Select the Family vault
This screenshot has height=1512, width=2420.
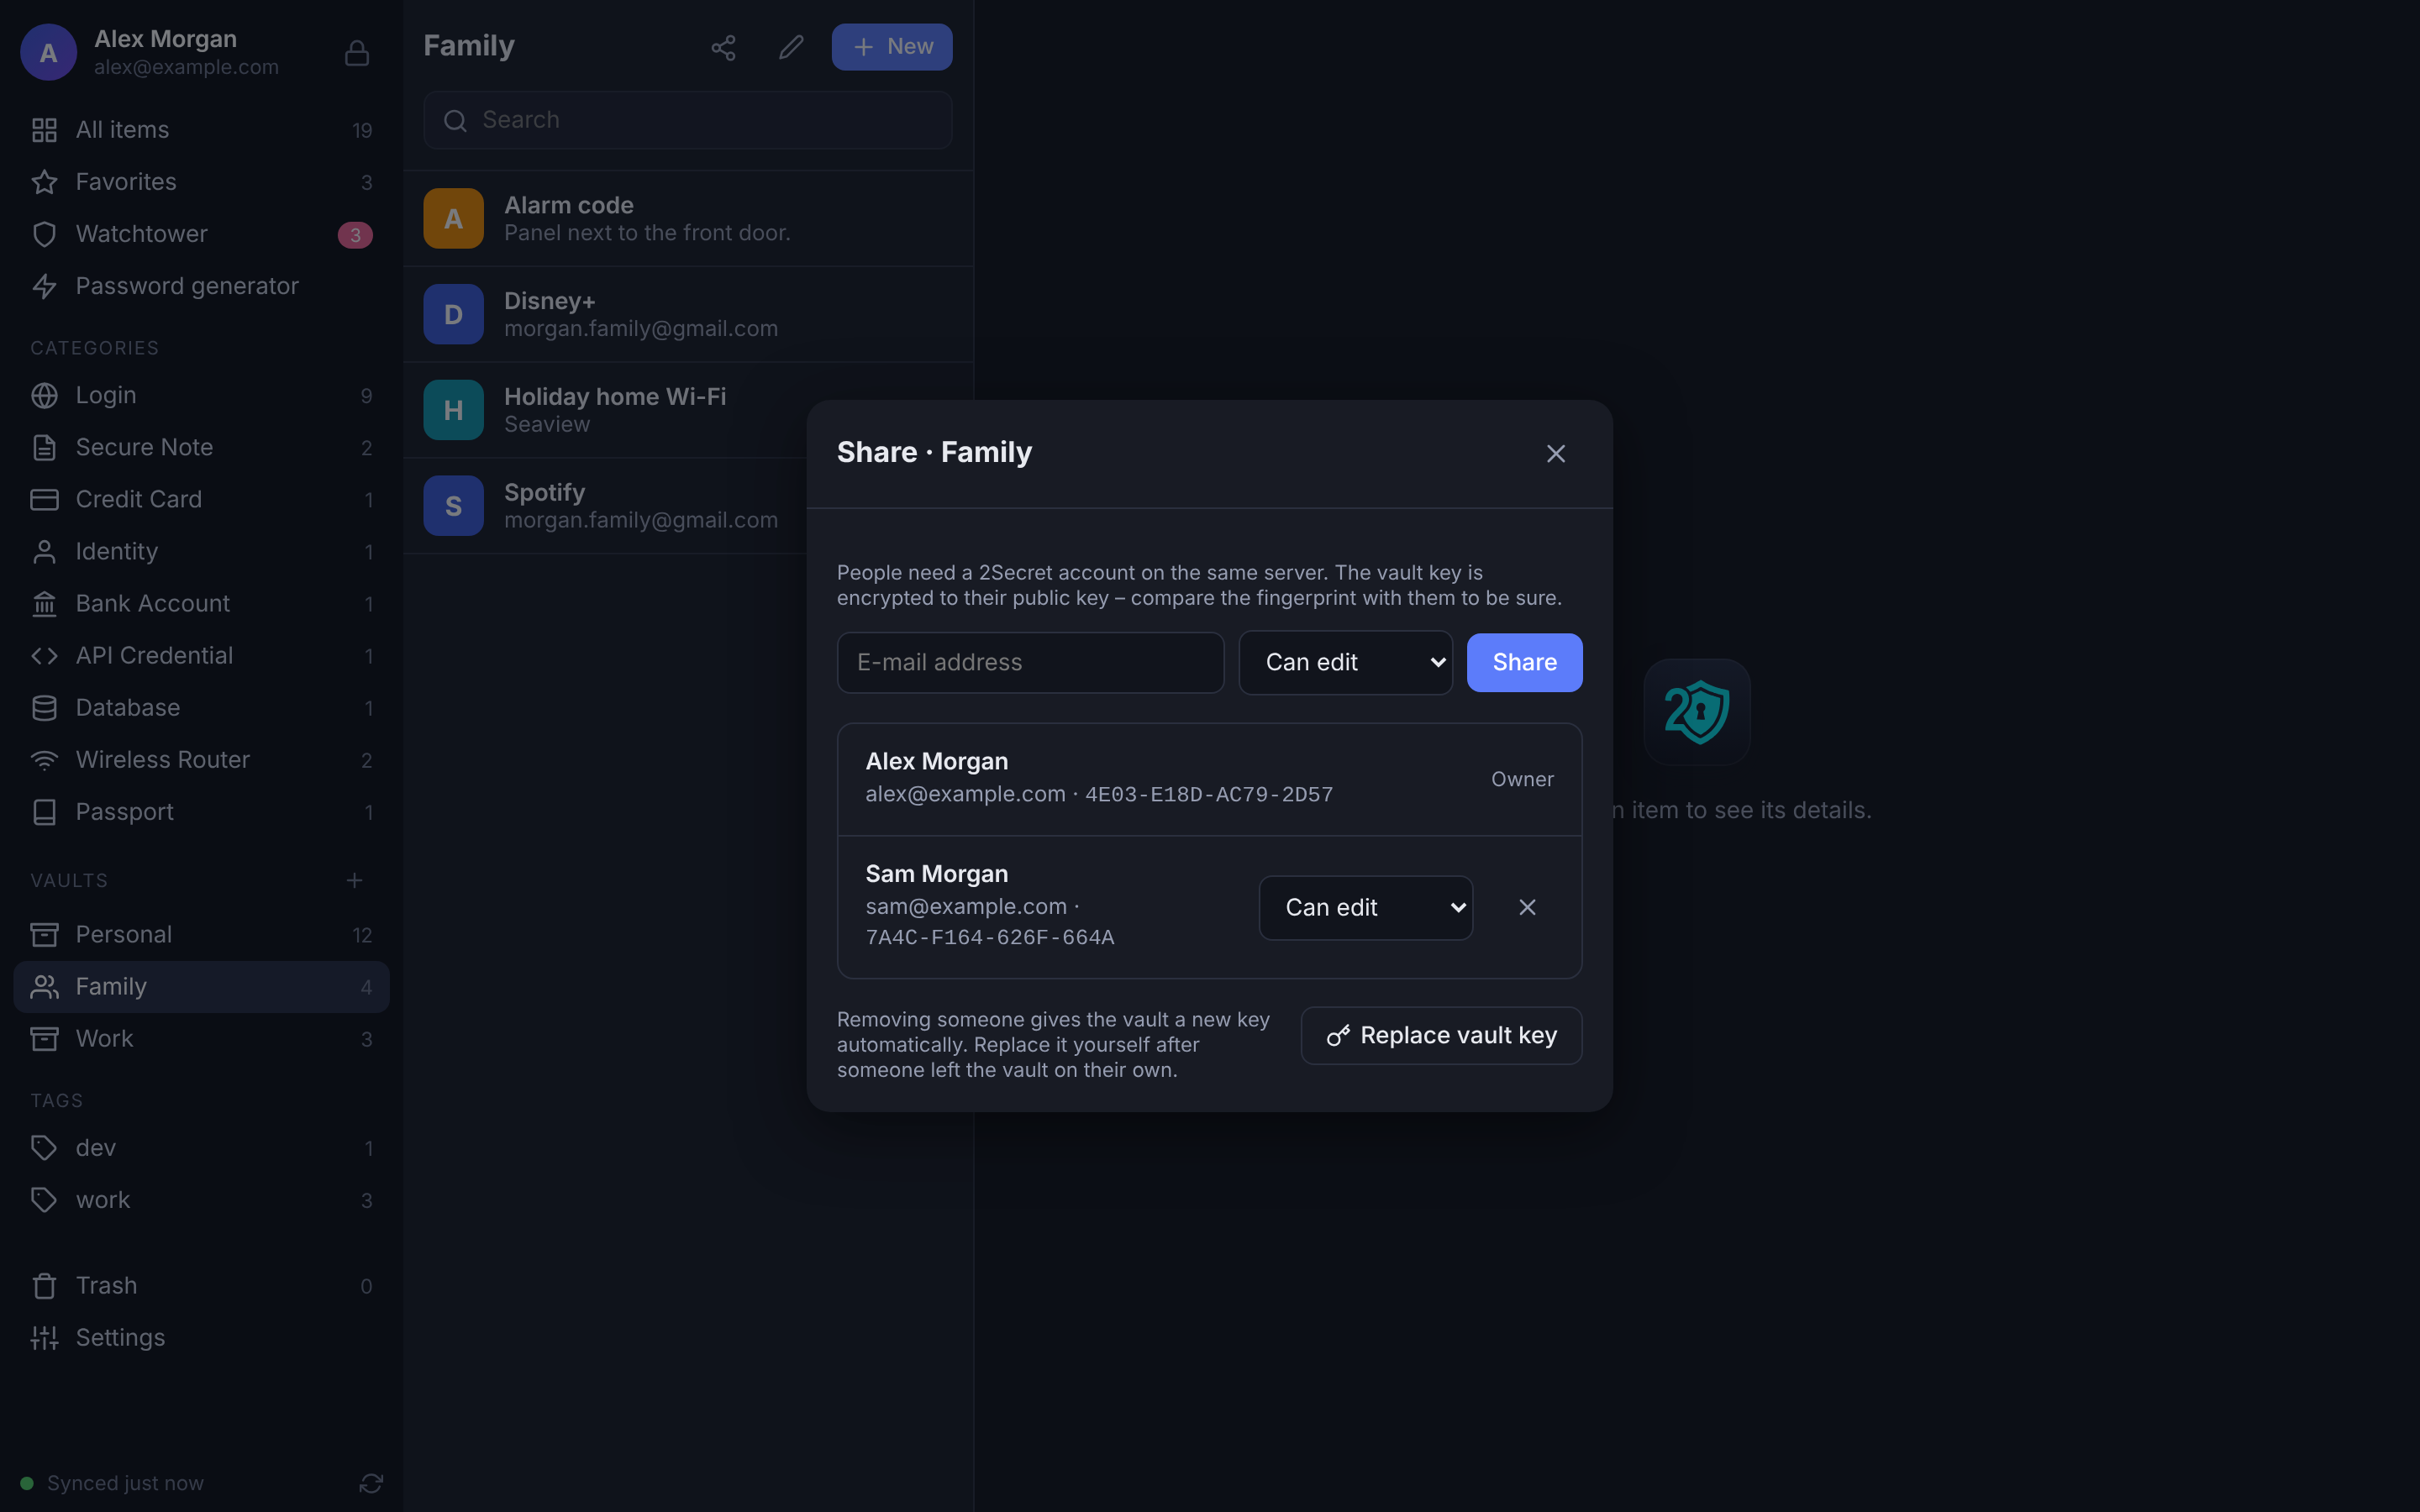tap(201, 987)
